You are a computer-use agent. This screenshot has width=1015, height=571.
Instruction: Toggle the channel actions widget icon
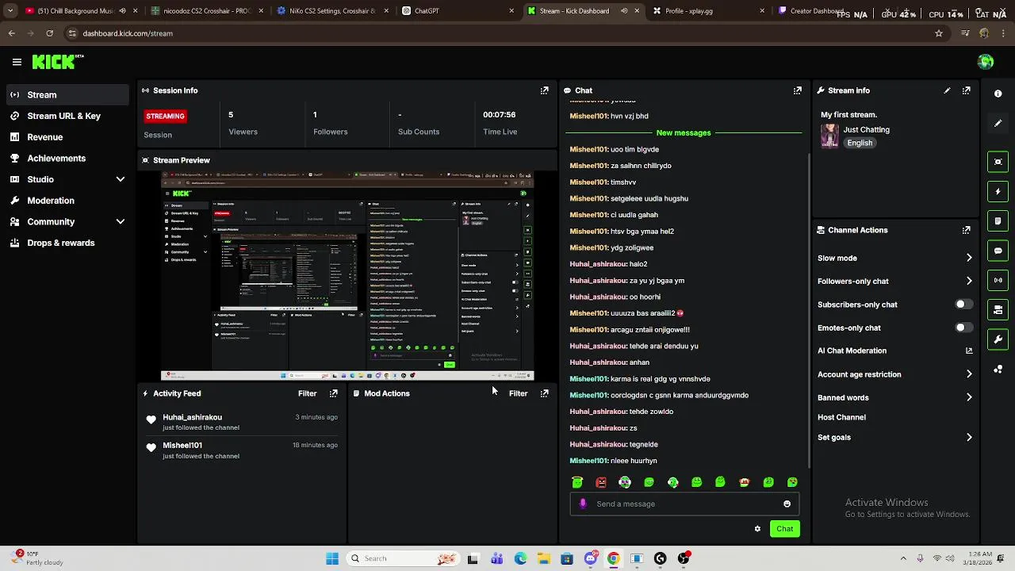tap(998, 310)
